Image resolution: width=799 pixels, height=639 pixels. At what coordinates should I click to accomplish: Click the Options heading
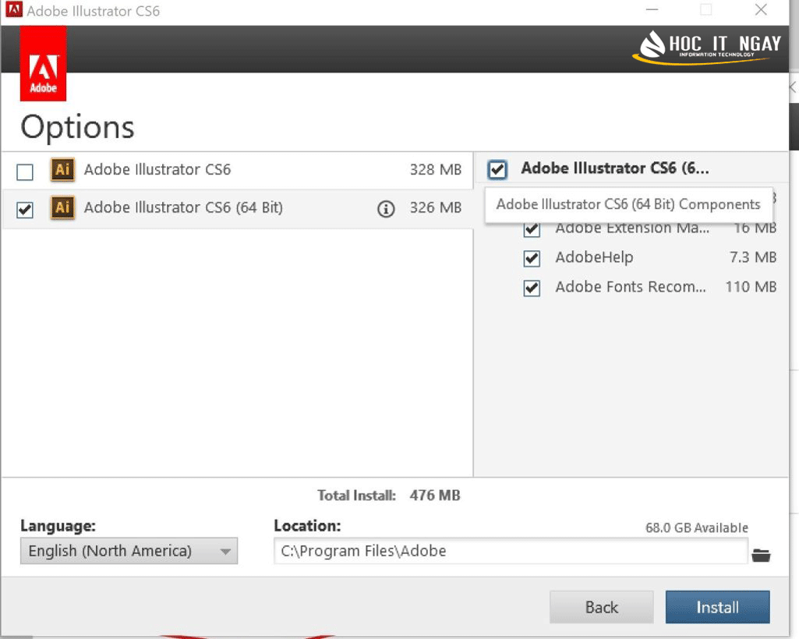77,127
